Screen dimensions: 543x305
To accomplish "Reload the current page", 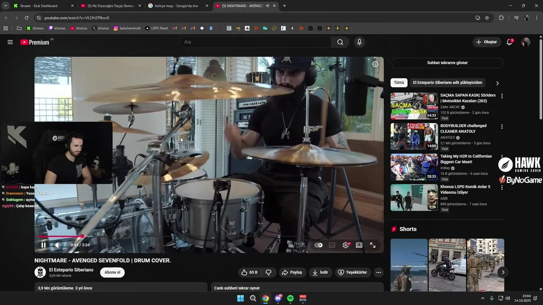I will coord(26,18).
